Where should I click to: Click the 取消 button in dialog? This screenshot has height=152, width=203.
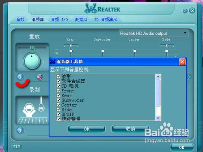tap(130, 129)
